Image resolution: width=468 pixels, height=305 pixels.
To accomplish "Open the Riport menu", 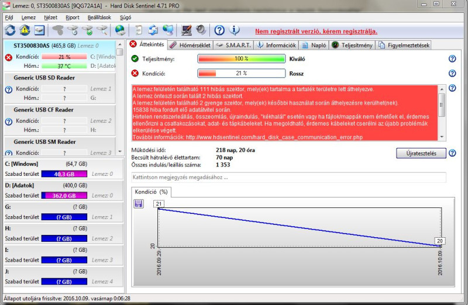I will pos(73,18).
